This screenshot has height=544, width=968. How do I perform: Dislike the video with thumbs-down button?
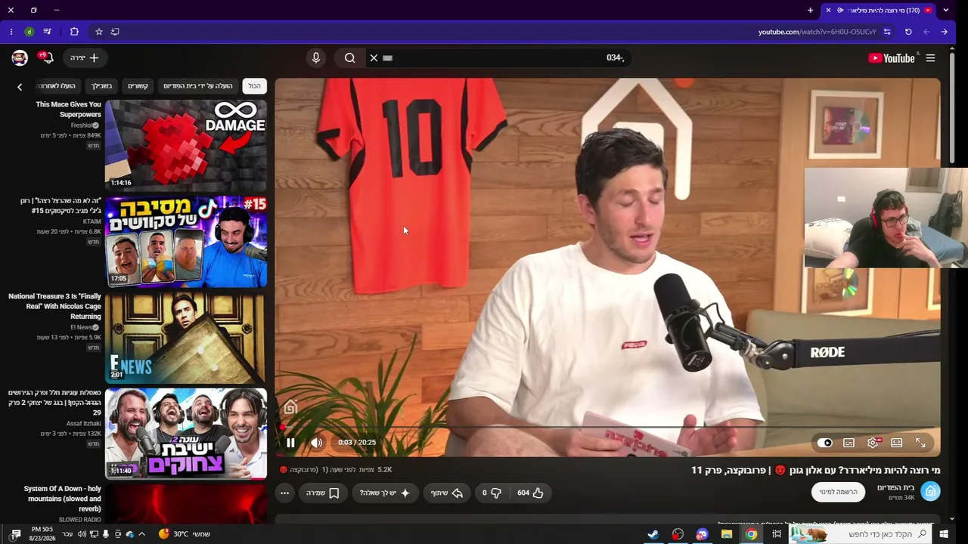click(x=492, y=493)
